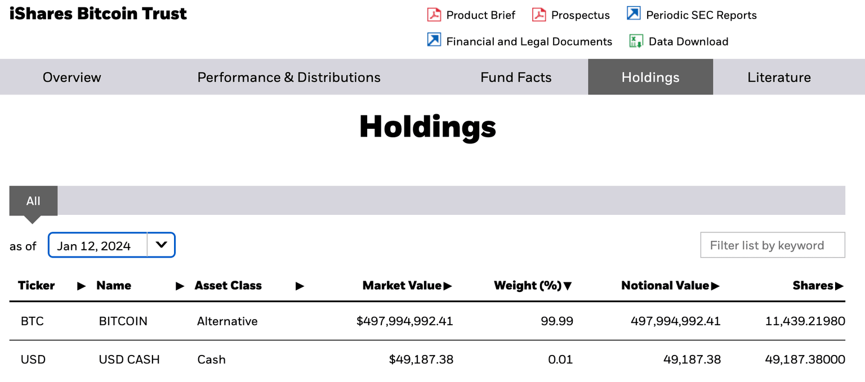Open the Periodic SEC Reports link
This screenshot has height=382, width=865.
pos(701,15)
